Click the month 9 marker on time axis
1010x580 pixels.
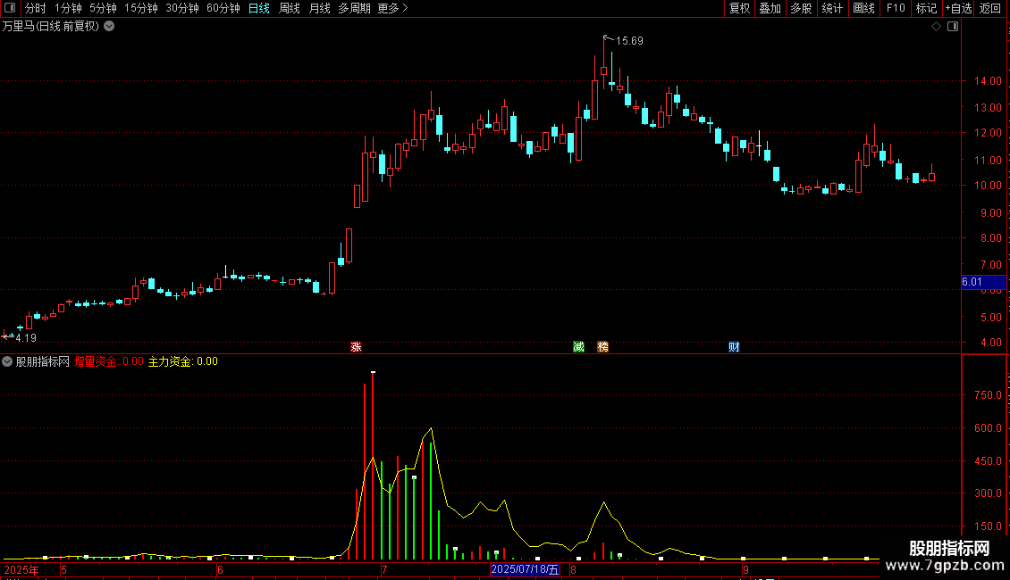[x=746, y=569]
